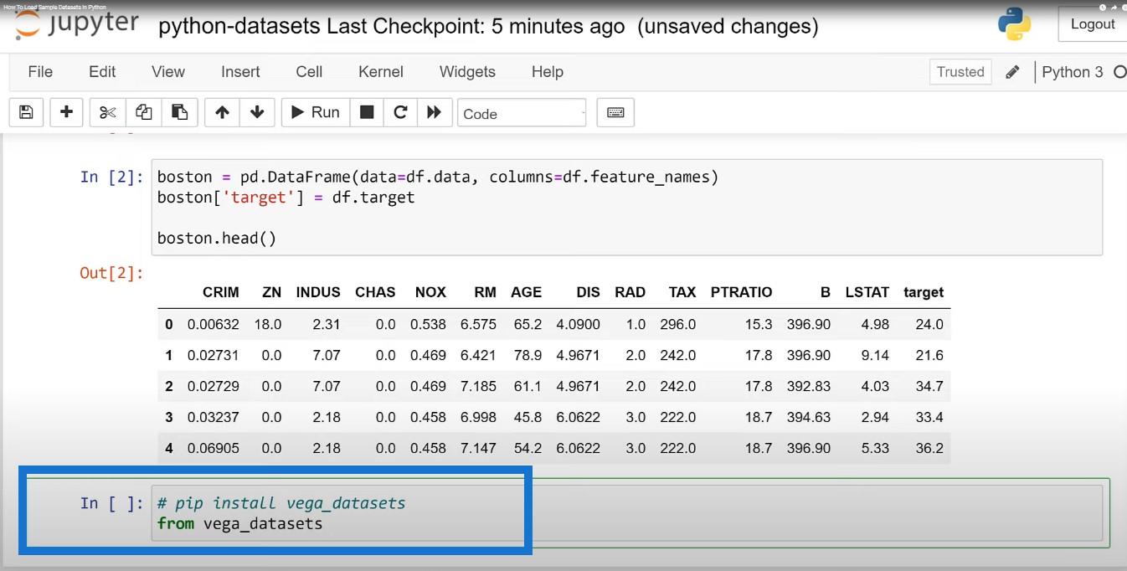
Task: Click the CHAS column header
Action: point(375,292)
